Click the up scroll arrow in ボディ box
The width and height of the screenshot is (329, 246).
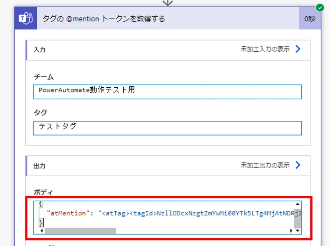click(298, 204)
